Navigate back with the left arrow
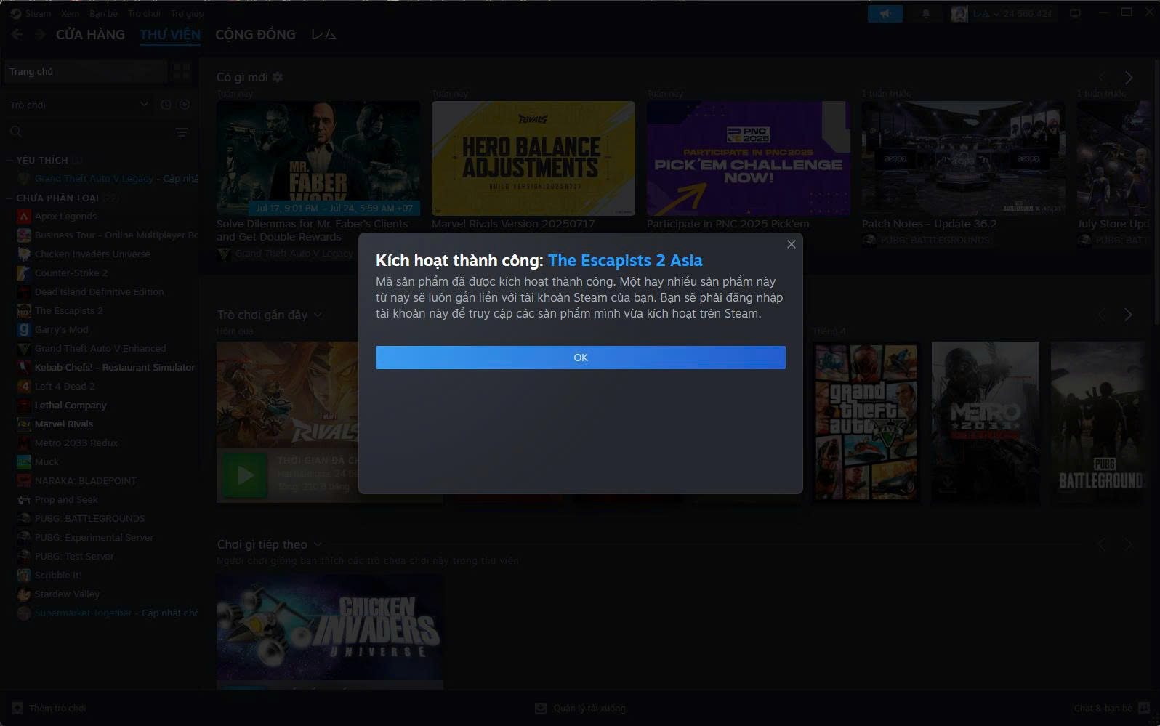This screenshot has width=1160, height=726. 17,34
